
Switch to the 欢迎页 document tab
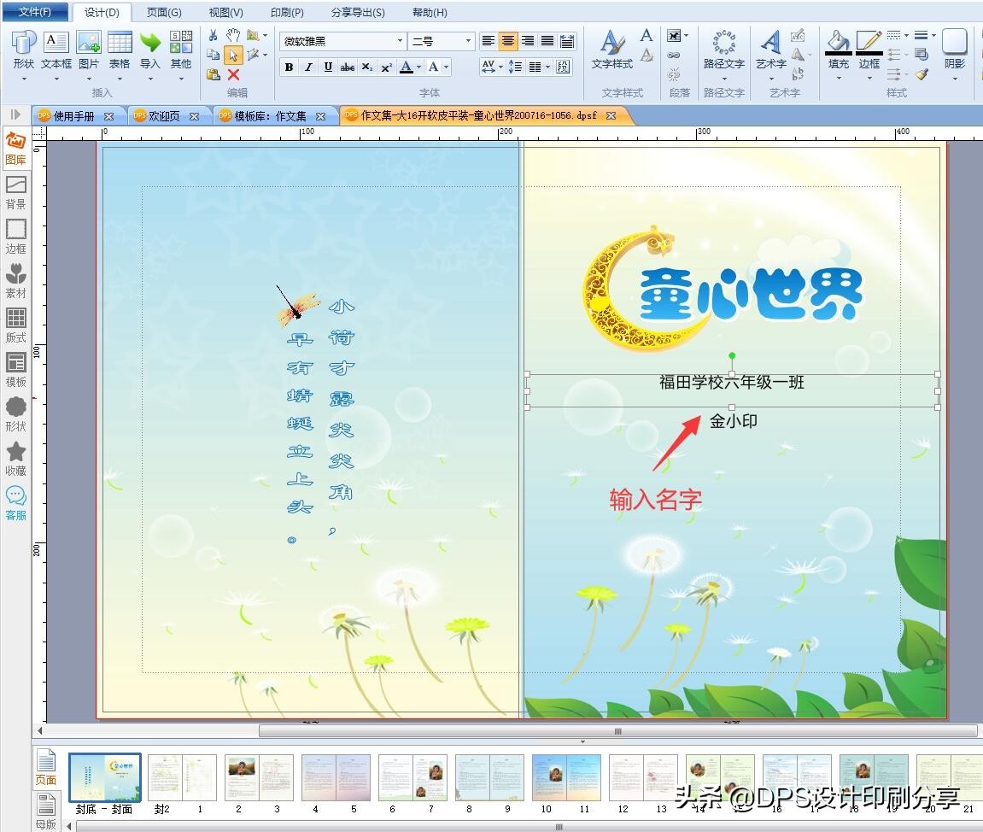(164, 116)
